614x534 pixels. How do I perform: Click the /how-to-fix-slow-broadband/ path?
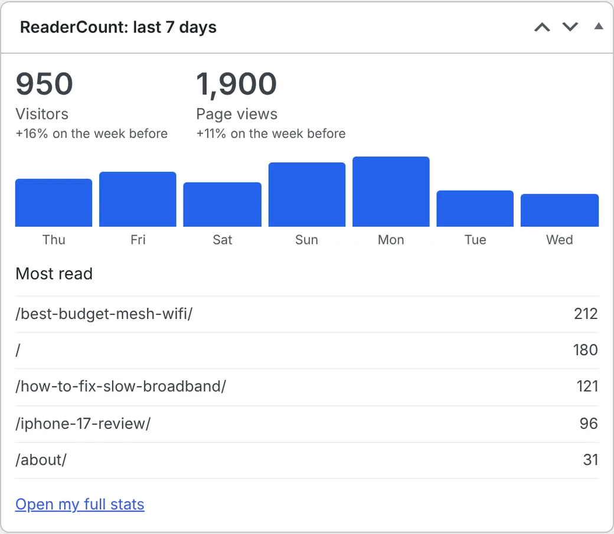click(x=120, y=386)
